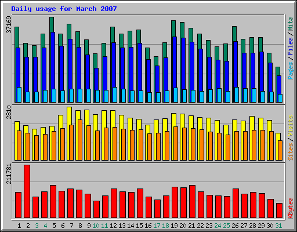Select the blue Files bar for day 5
This screenshot has height=232, width=297.
pos(53,60)
